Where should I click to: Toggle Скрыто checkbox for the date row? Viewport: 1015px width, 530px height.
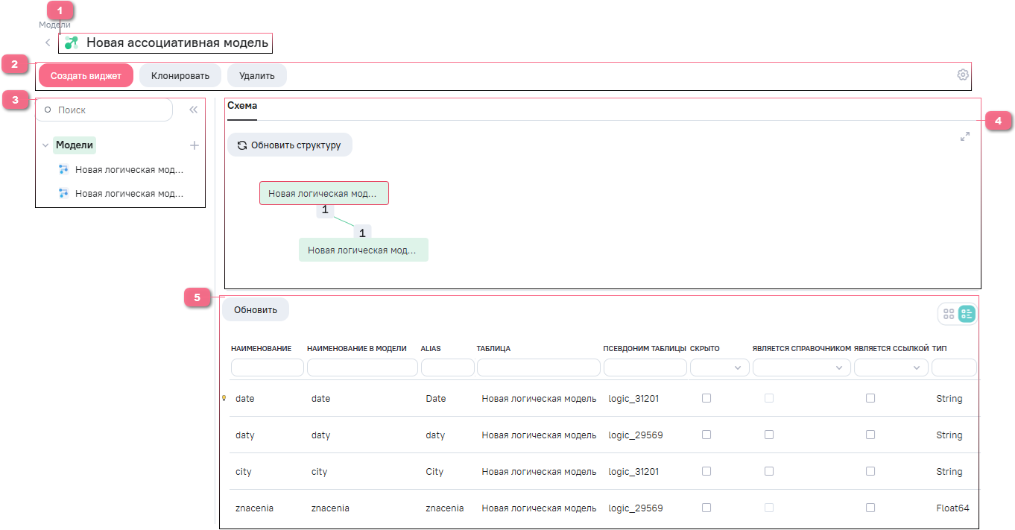[706, 398]
